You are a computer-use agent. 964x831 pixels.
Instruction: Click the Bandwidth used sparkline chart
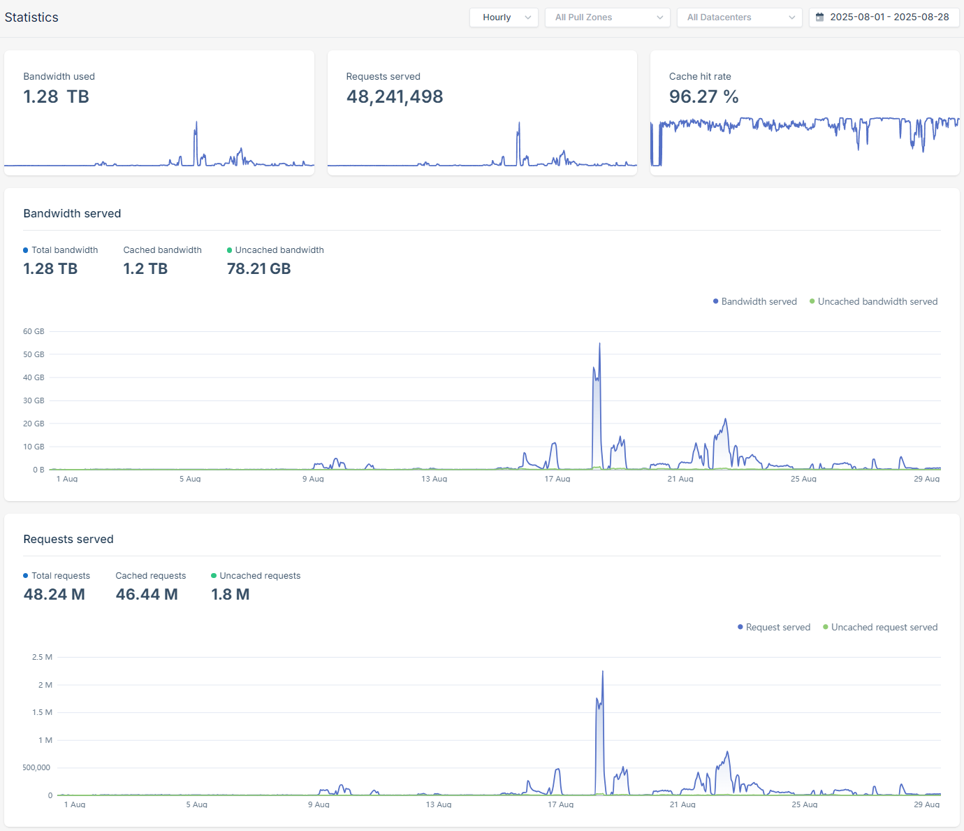(x=159, y=147)
